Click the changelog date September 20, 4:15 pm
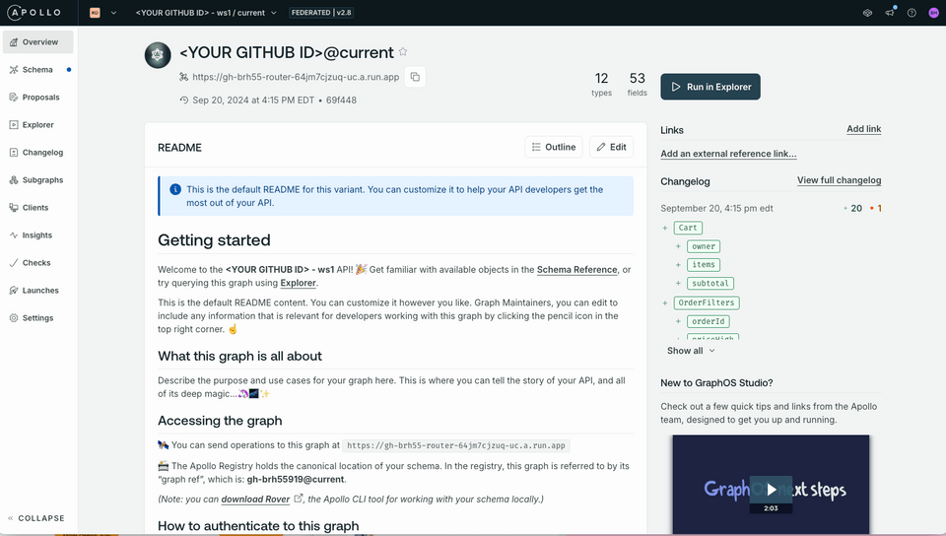This screenshot has width=946, height=536. click(x=716, y=209)
